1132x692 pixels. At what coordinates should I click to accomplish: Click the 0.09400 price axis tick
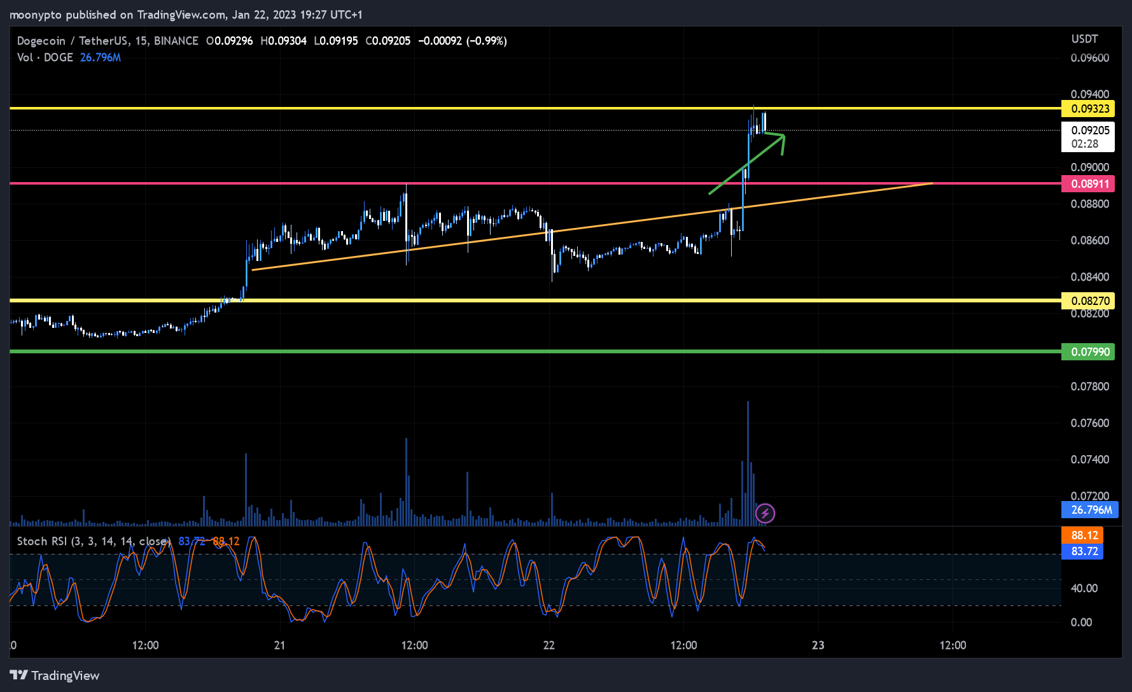1089,94
